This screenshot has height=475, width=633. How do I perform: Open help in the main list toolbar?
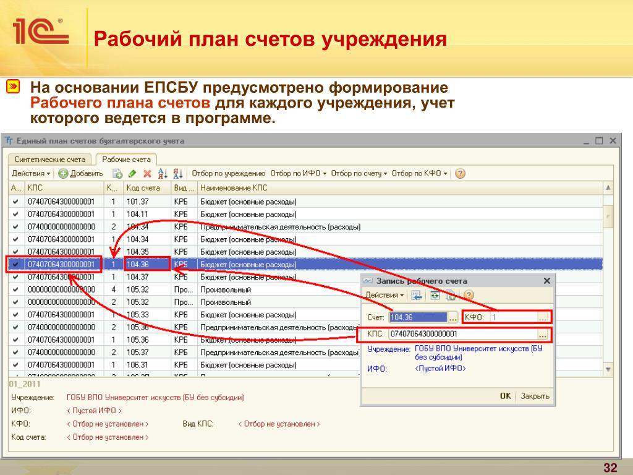click(460, 174)
